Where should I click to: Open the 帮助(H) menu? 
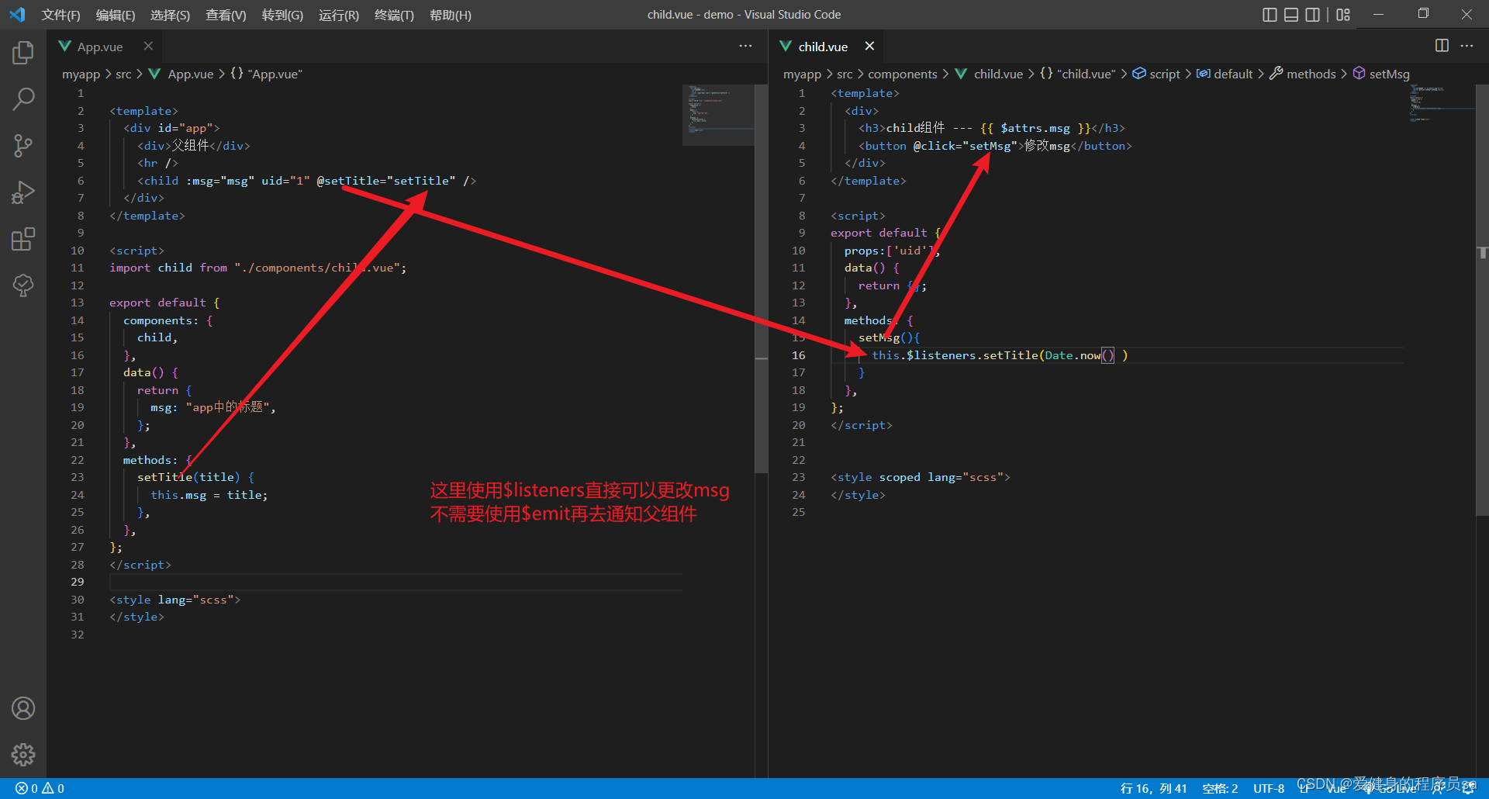point(451,15)
